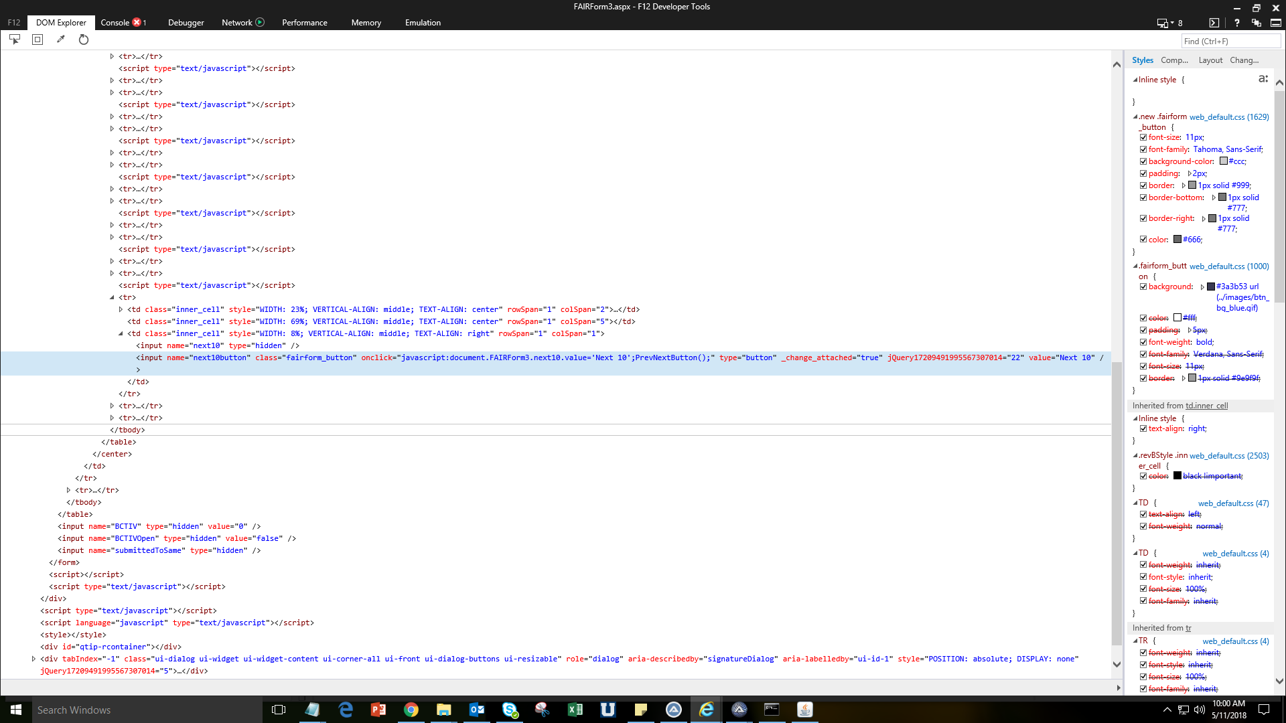Viewport: 1286px width, 723px height.
Task: Switch to Internet Explorer on the taskbar
Action: pyautogui.click(x=707, y=710)
